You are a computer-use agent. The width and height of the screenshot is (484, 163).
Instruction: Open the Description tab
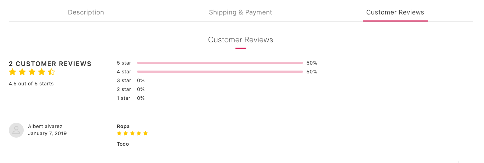point(86,12)
